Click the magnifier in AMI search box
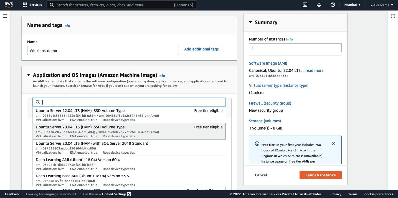398x198 pixels. click(38, 102)
